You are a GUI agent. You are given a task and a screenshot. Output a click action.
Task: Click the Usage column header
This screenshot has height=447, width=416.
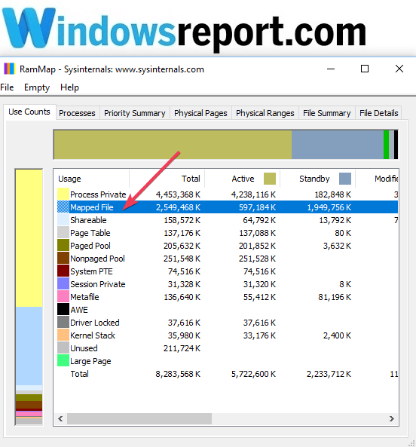pyautogui.click(x=91, y=179)
